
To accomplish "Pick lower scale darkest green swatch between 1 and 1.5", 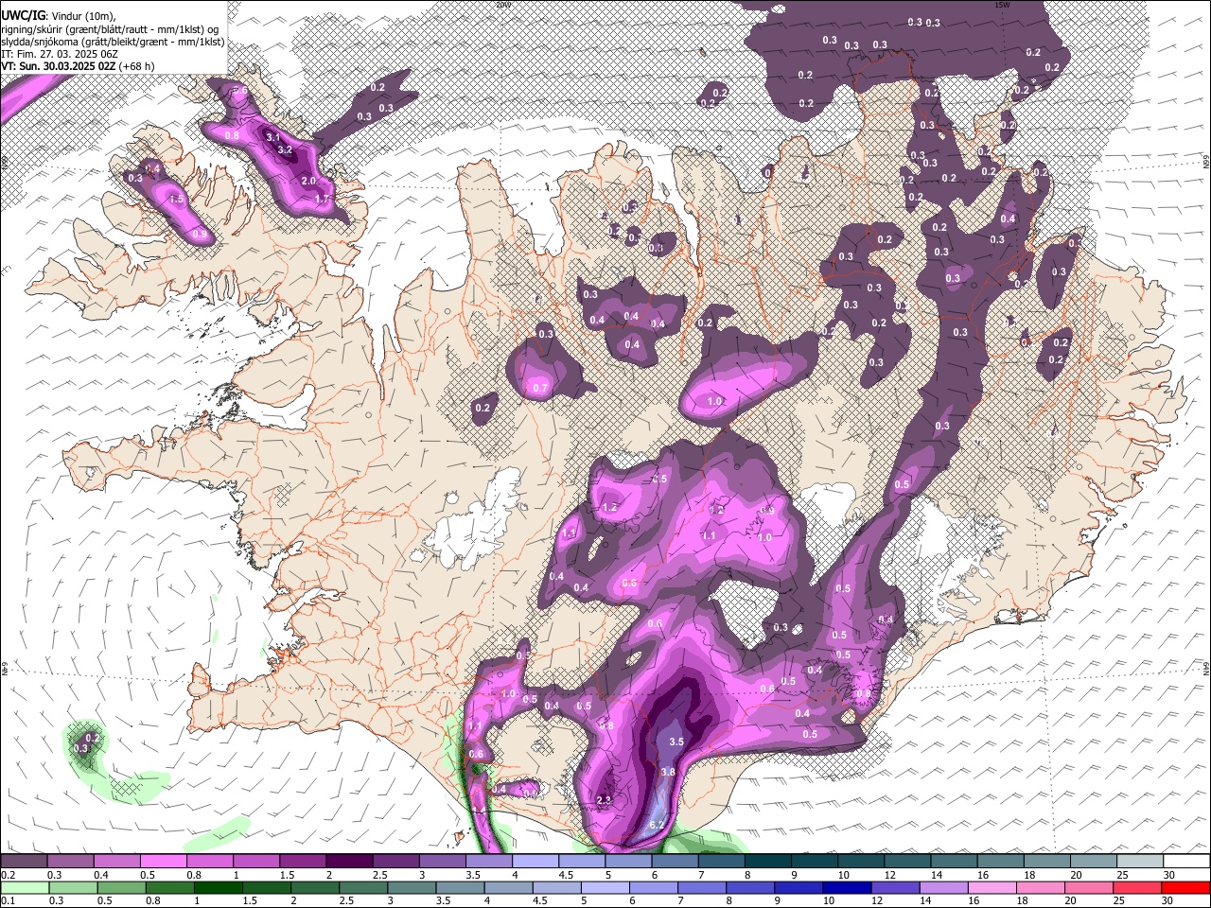I will click(x=218, y=888).
